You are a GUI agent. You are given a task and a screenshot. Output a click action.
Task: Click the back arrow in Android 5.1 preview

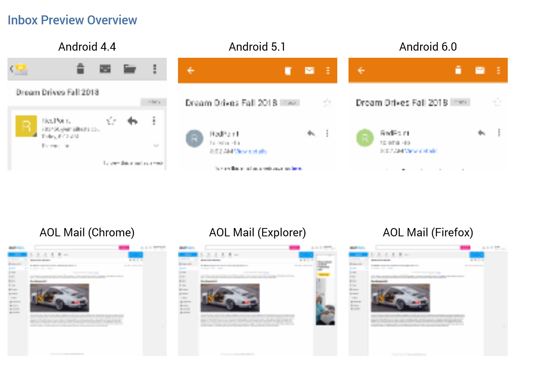tap(191, 71)
